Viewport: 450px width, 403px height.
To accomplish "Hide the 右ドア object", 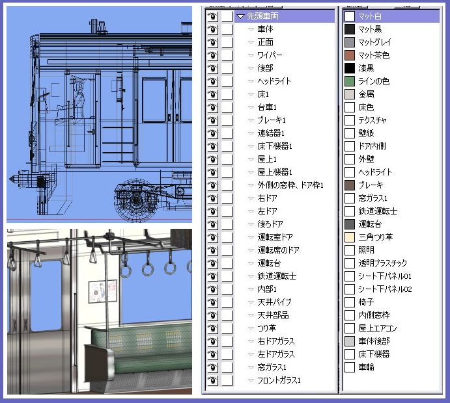I will 212,198.
